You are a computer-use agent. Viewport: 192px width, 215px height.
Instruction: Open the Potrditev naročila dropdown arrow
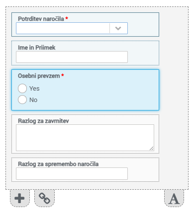tap(118, 28)
